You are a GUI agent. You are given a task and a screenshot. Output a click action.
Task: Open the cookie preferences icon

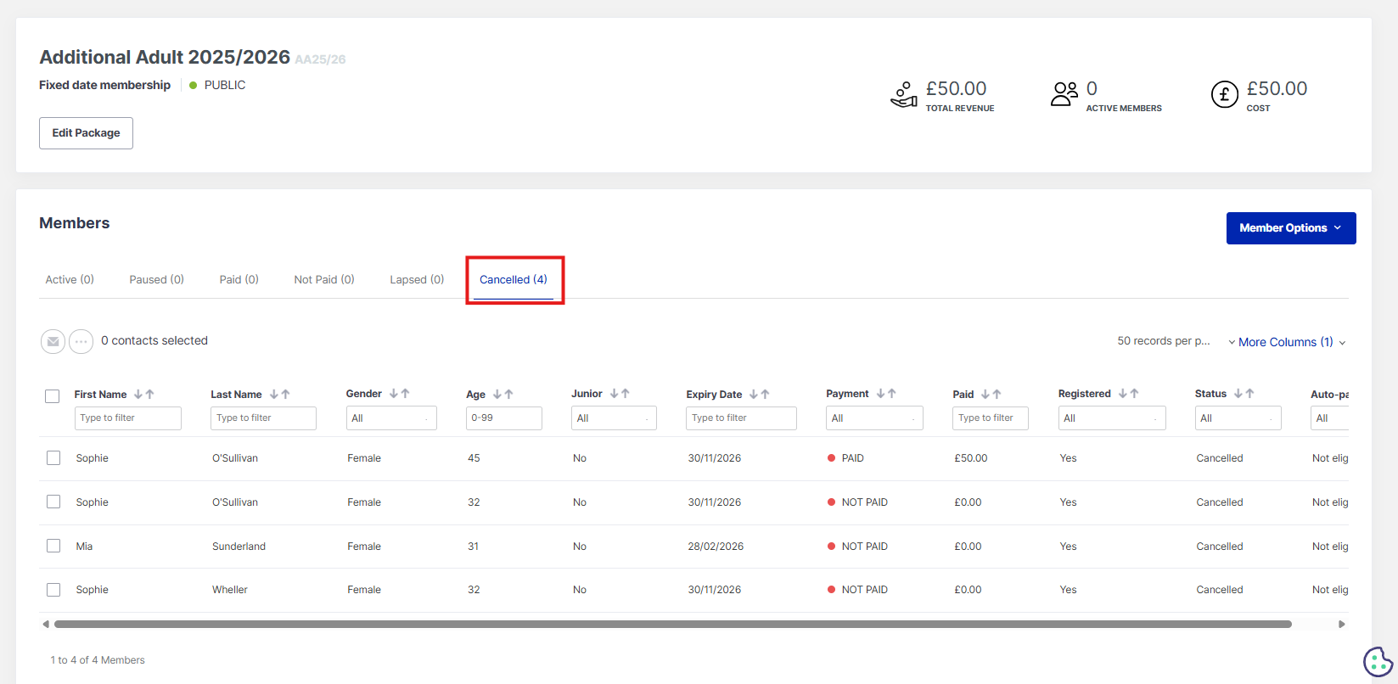click(x=1377, y=661)
